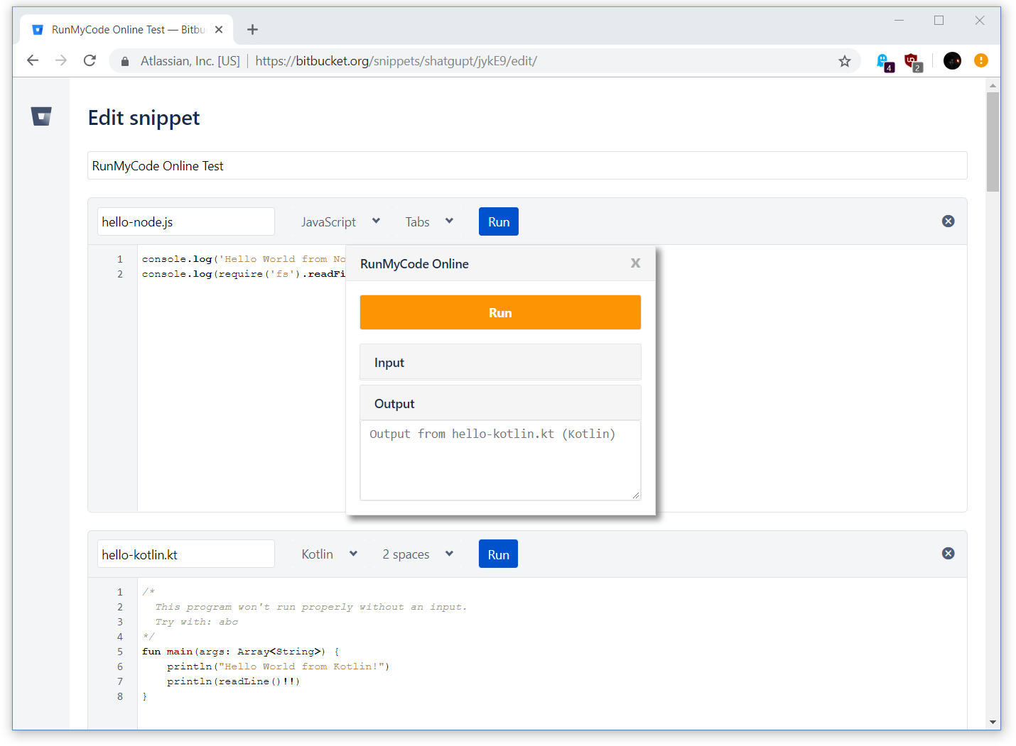Open the Tabs indentation dropdown
This screenshot has width=1016, height=746.
(x=429, y=221)
